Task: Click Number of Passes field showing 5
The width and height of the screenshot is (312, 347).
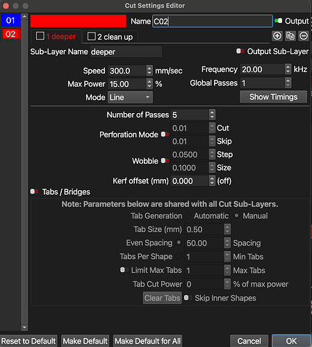Action: tap(190, 115)
